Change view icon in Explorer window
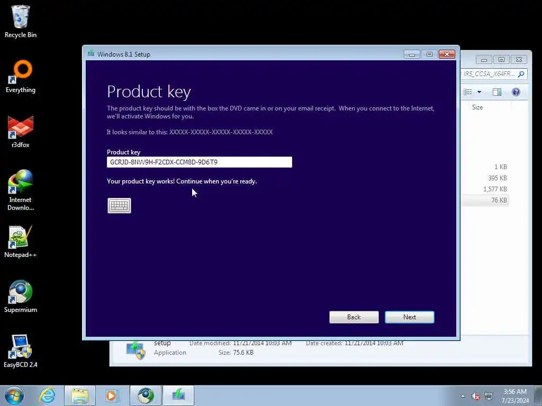The height and width of the screenshot is (406, 542). pyautogui.click(x=468, y=92)
